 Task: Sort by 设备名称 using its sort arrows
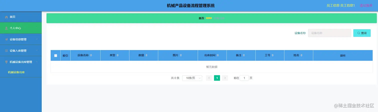tap(91, 55)
